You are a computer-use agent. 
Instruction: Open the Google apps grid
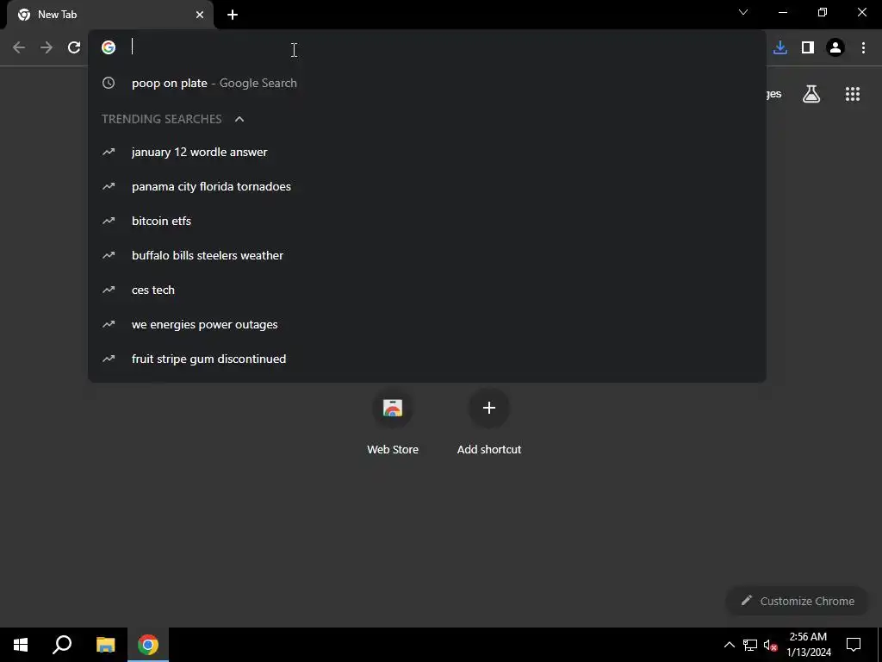tap(853, 94)
